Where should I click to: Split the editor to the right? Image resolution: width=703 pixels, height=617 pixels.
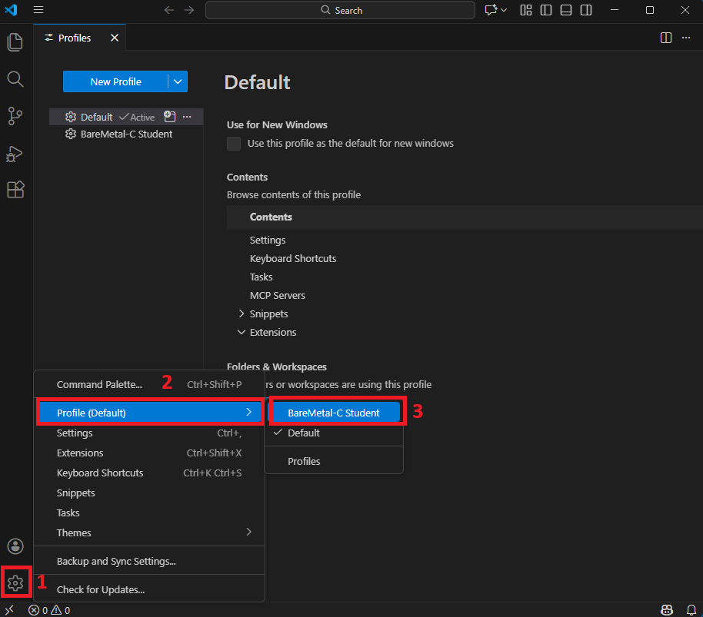coord(666,38)
